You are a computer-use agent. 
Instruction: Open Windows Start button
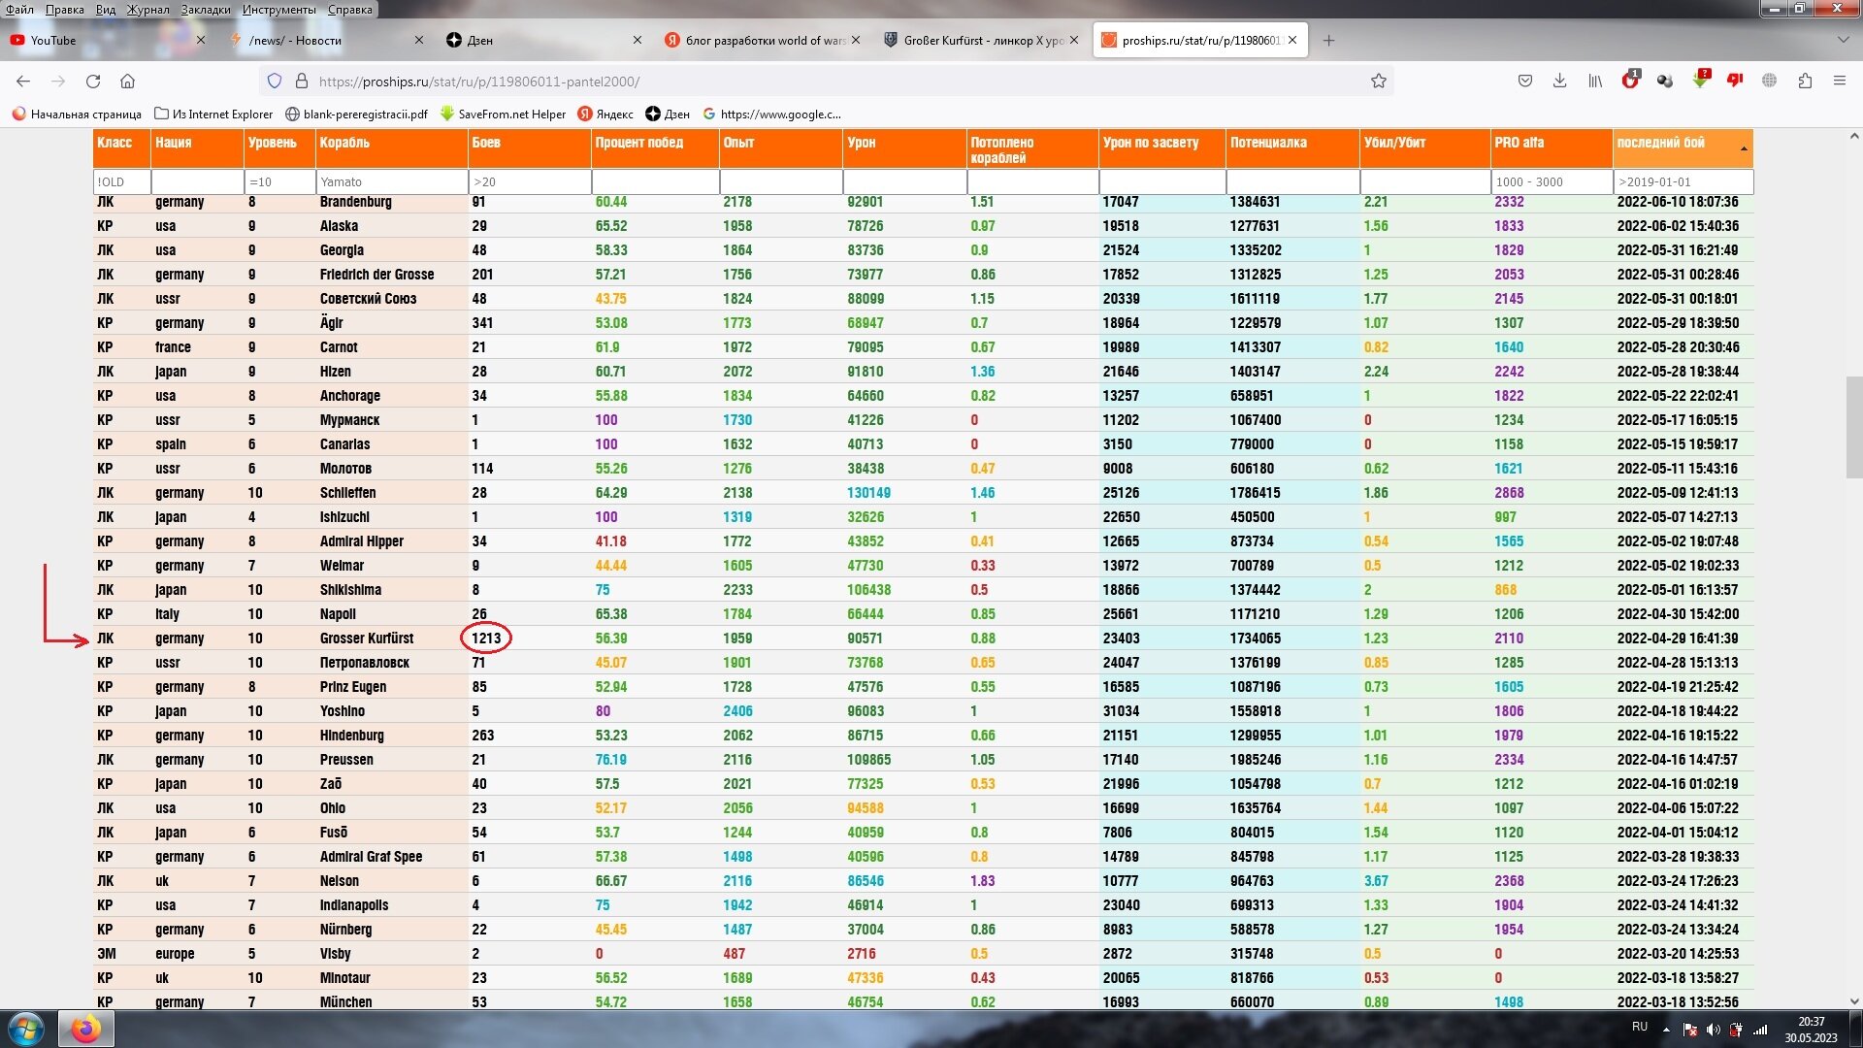tap(26, 1029)
